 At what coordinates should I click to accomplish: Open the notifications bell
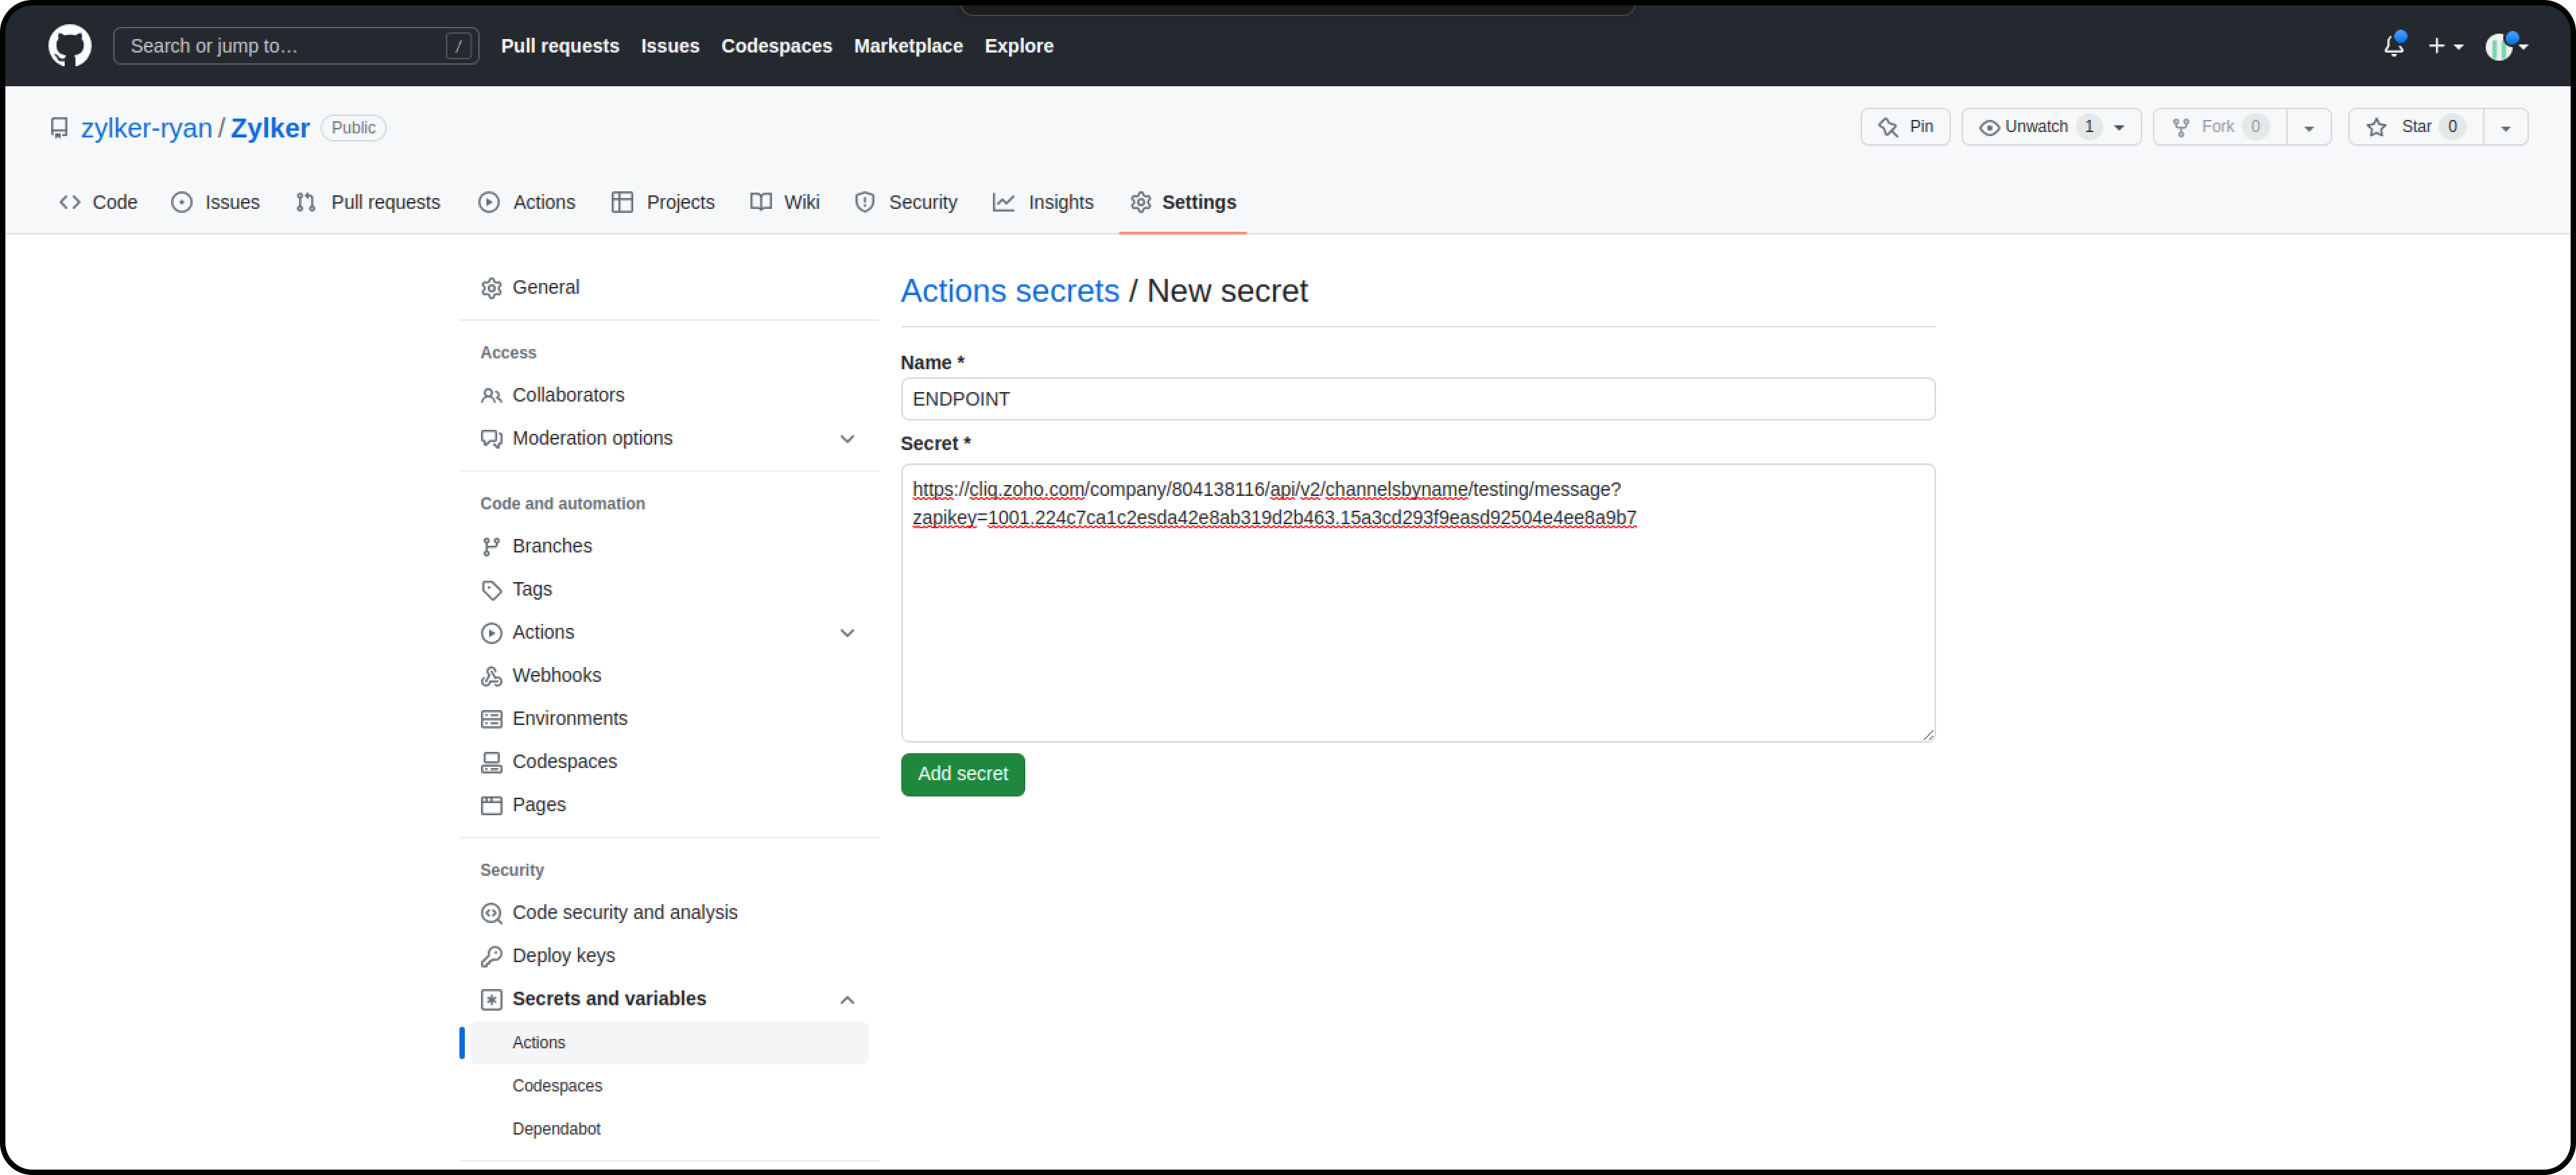click(2393, 46)
